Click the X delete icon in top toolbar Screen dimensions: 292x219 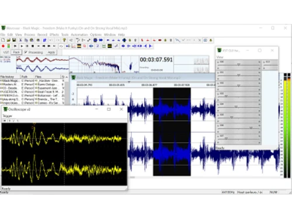point(200,40)
